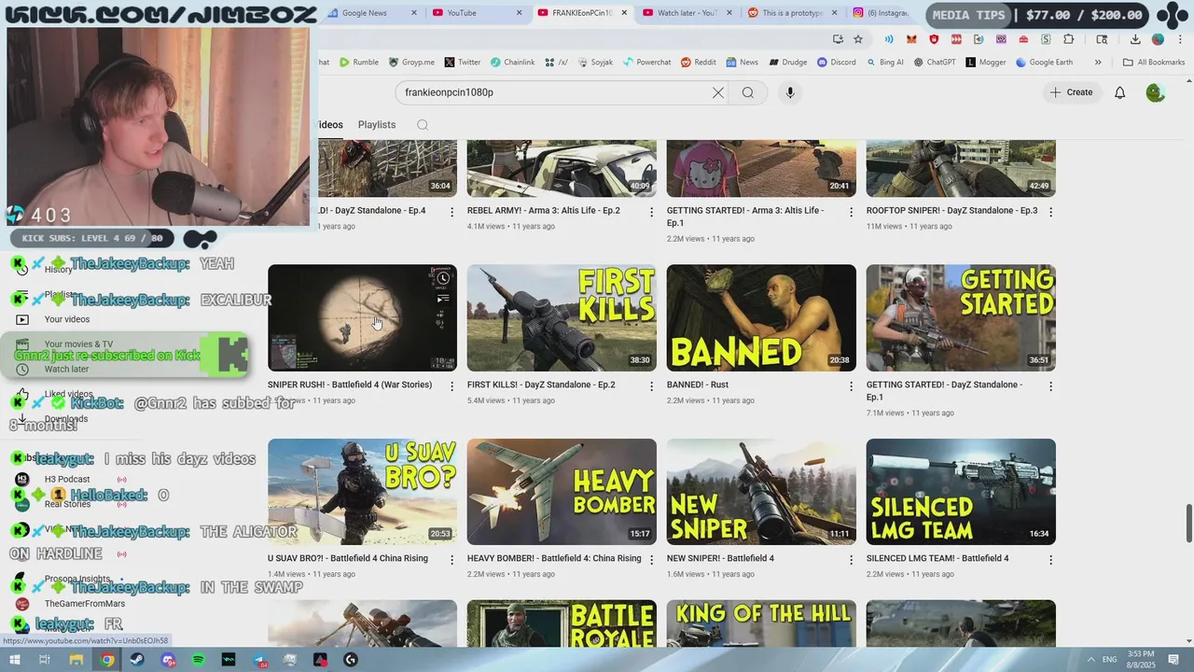Switch to the Playlists tab

377,125
